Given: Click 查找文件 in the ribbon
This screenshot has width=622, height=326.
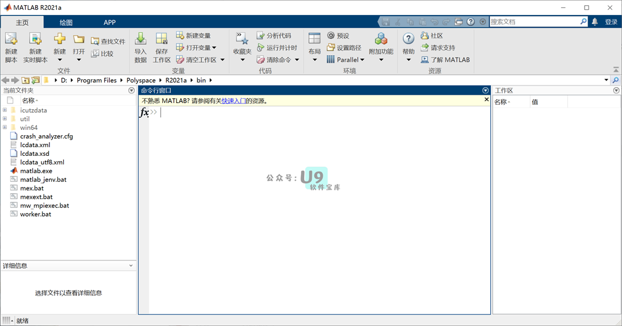Looking at the screenshot, I should (108, 41).
